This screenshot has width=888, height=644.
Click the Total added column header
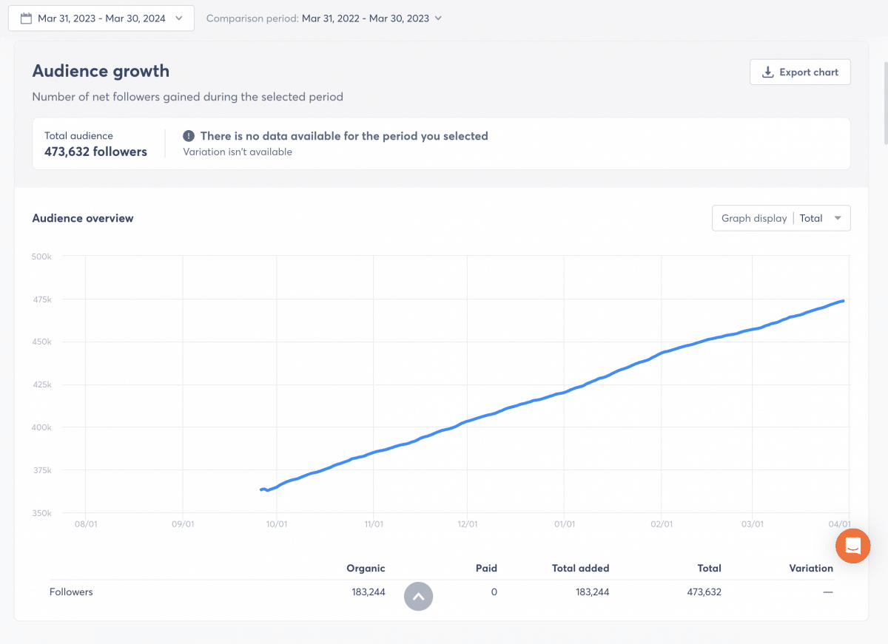coord(580,569)
